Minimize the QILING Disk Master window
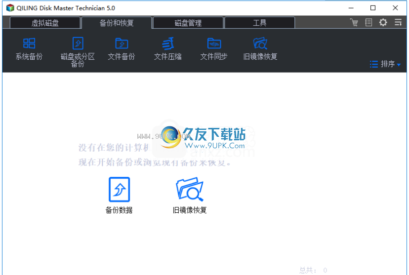The height and width of the screenshot is (275, 409). click(351, 8)
